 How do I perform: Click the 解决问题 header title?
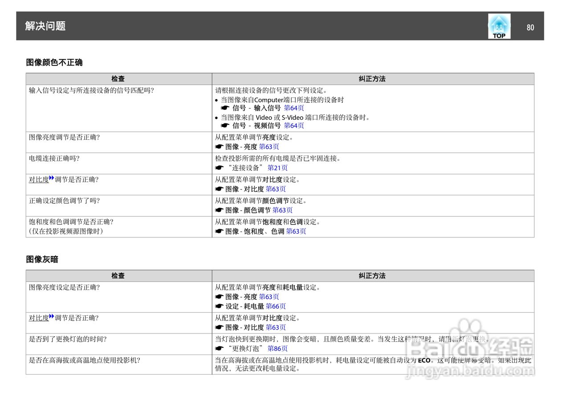pyautogui.click(x=45, y=26)
